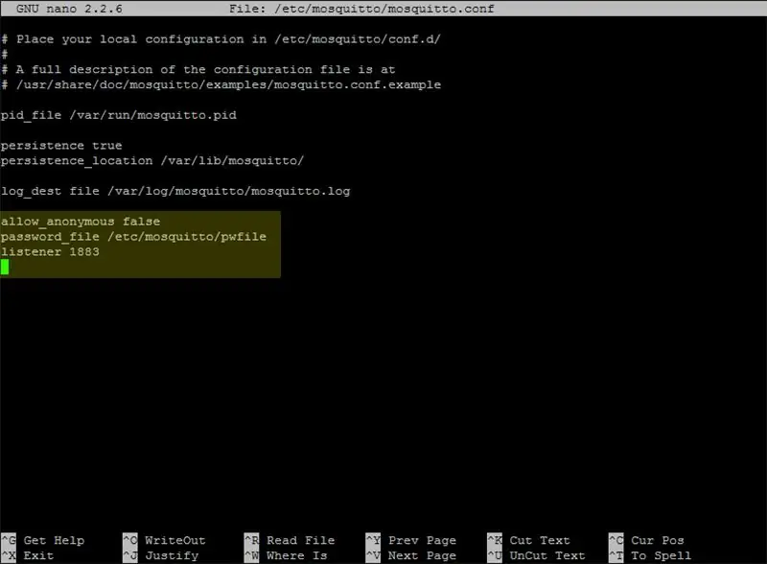The width and height of the screenshot is (767, 564).
Task: Select the Cut Text shortcut
Action: [529, 540]
